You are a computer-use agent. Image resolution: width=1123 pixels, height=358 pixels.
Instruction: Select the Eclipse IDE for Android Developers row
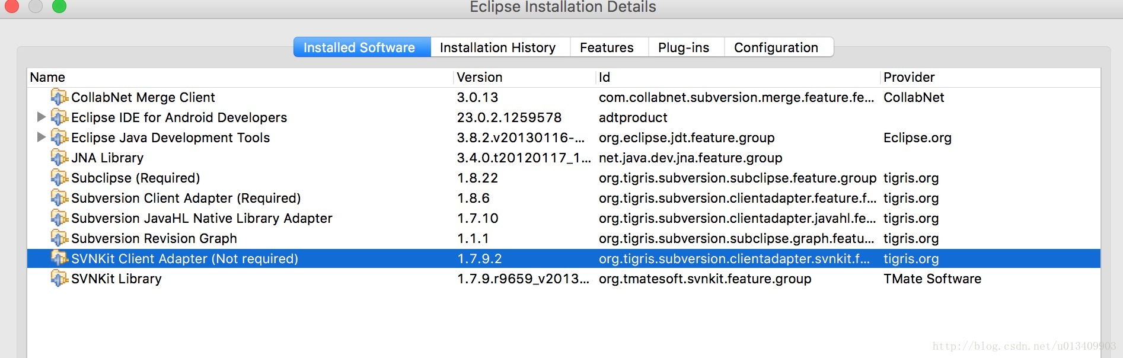(564, 117)
